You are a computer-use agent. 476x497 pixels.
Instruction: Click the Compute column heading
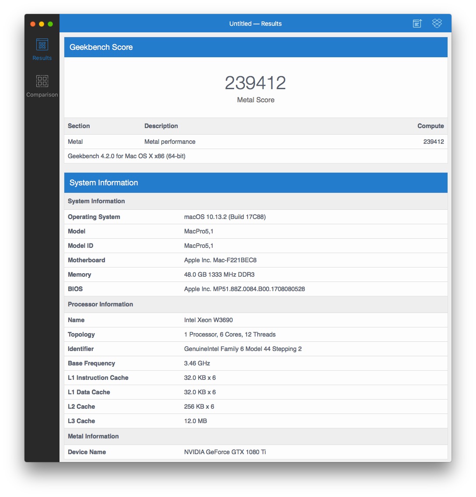430,126
